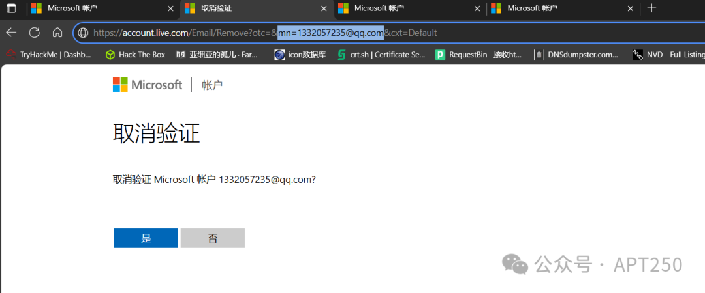
Task: Click the 否 (No) button
Action: [x=213, y=238]
